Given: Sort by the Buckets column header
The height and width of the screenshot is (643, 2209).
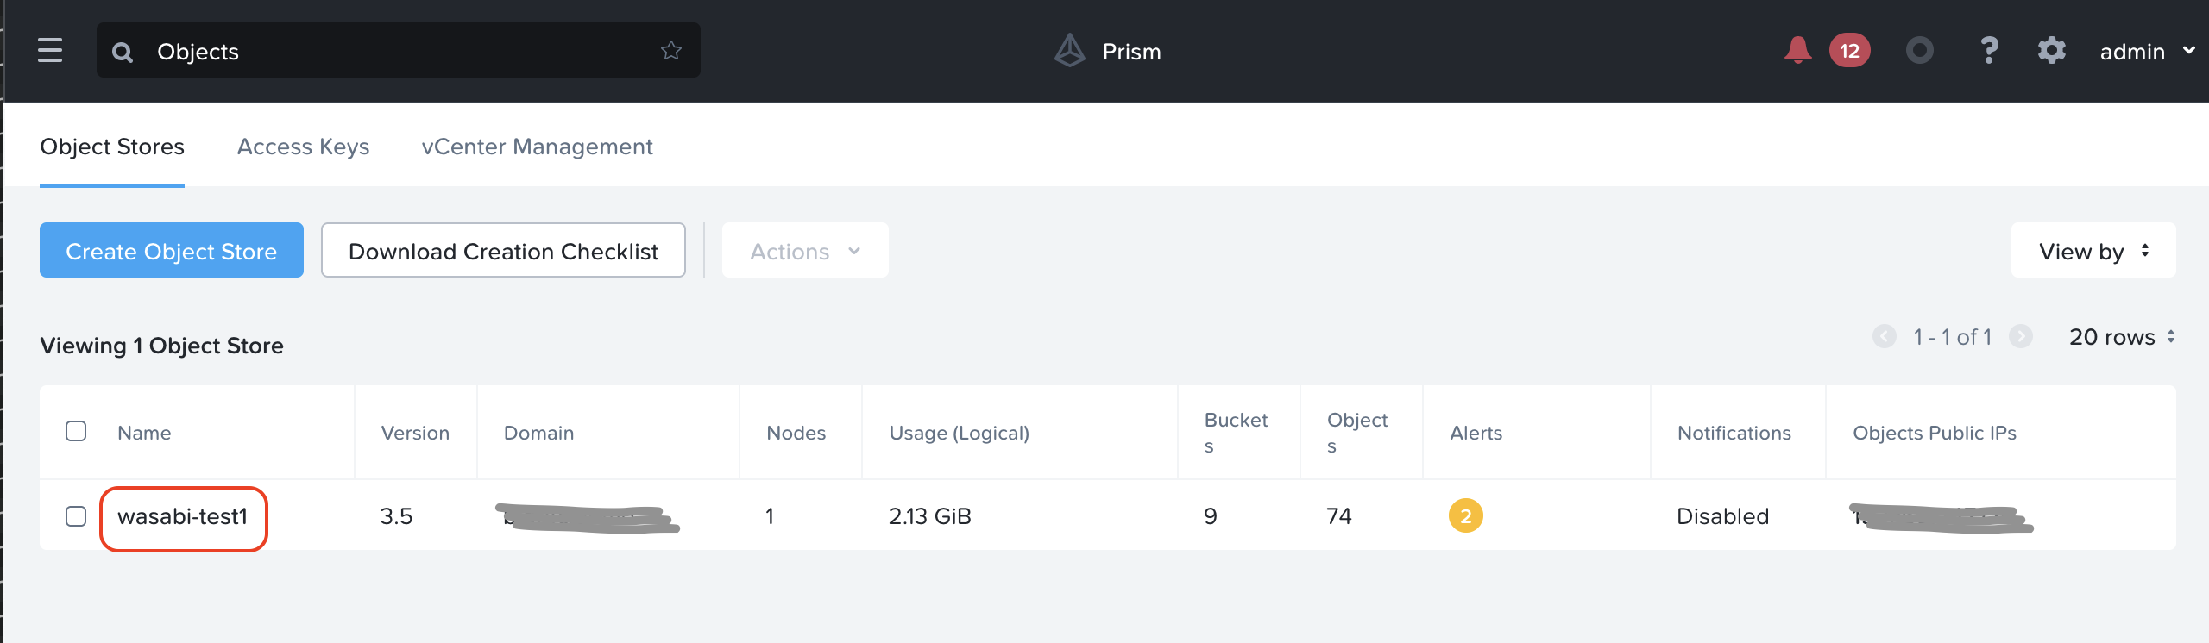Looking at the screenshot, I should (1236, 433).
